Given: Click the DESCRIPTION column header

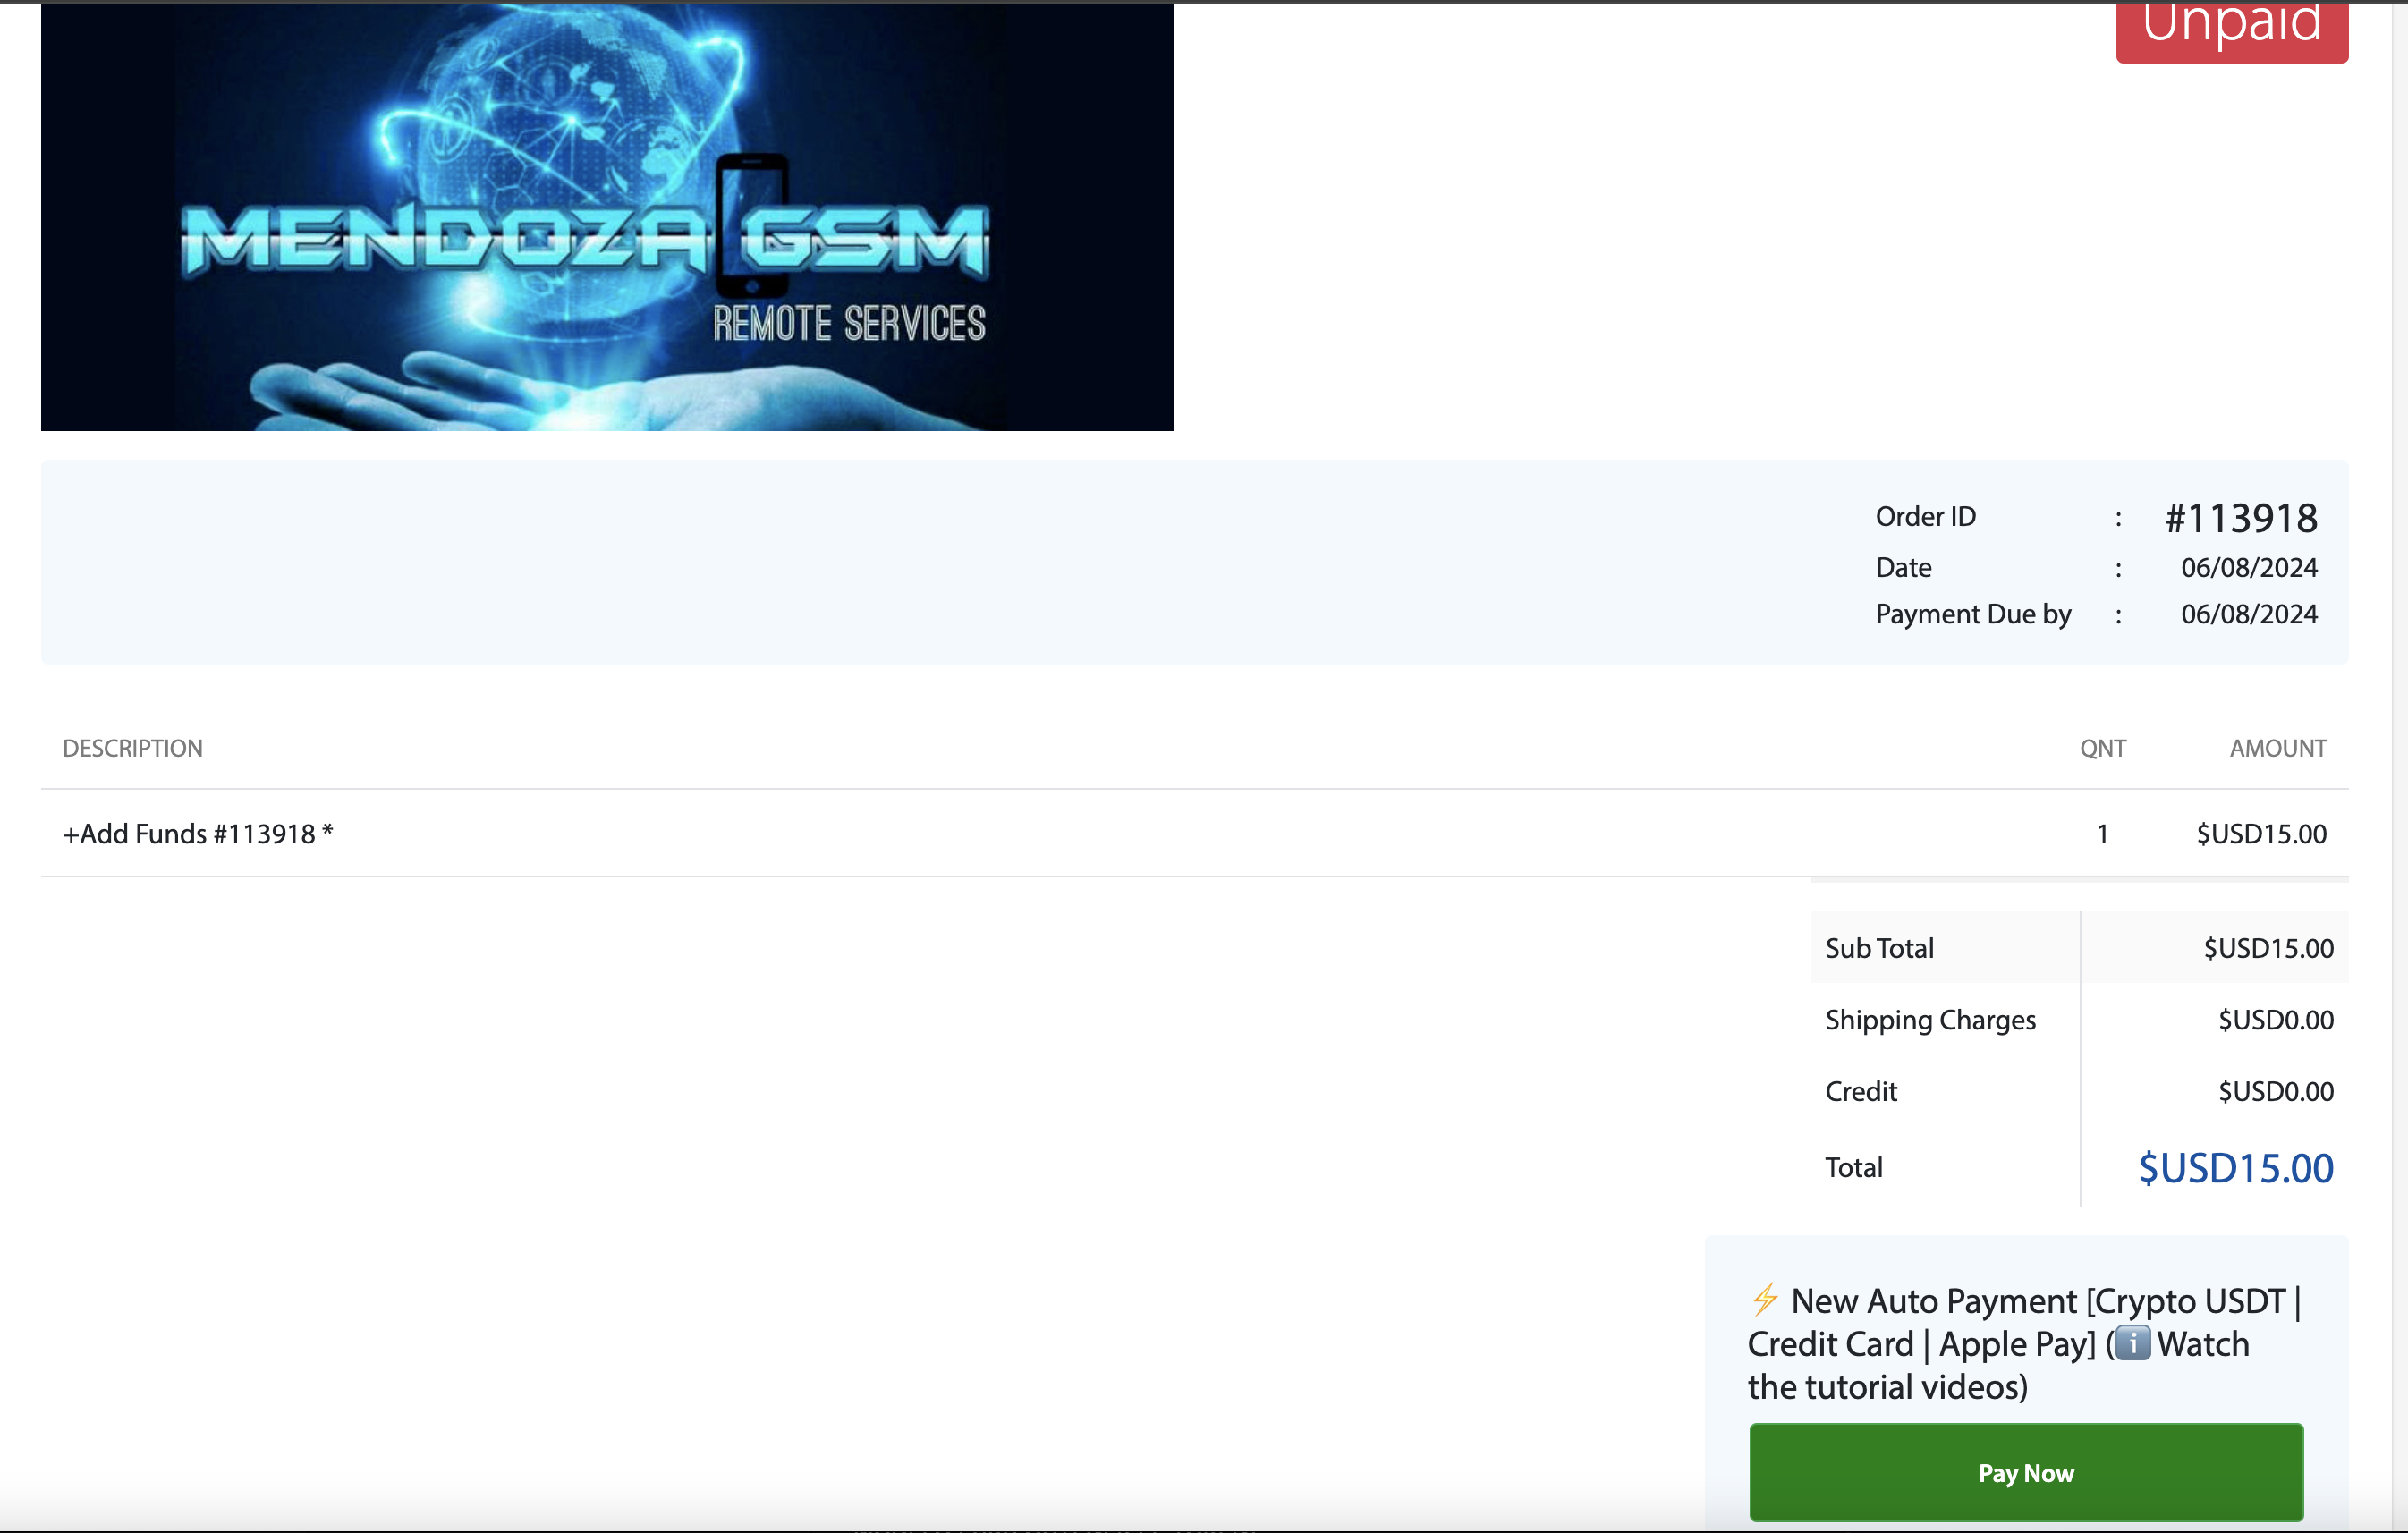Looking at the screenshot, I should (133, 748).
